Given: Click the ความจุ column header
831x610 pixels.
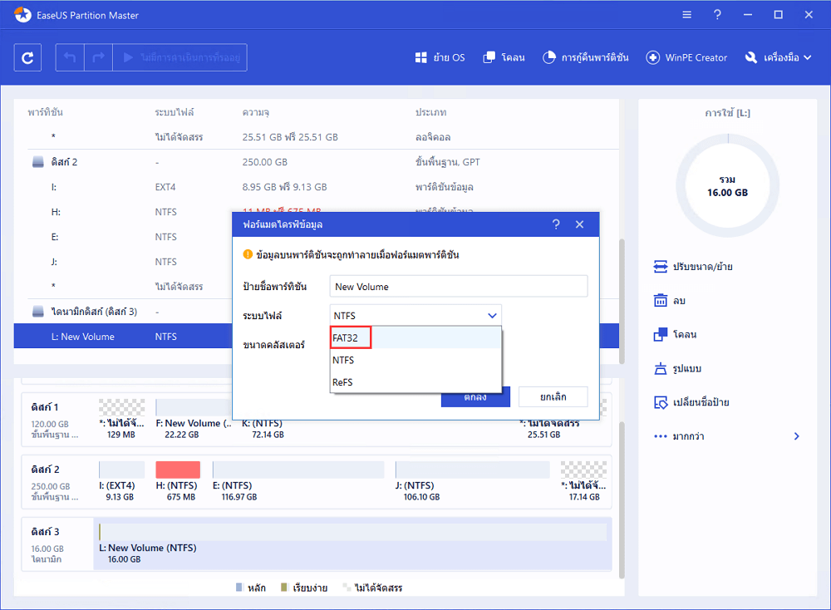Looking at the screenshot, I should click(x=256, y=112).
